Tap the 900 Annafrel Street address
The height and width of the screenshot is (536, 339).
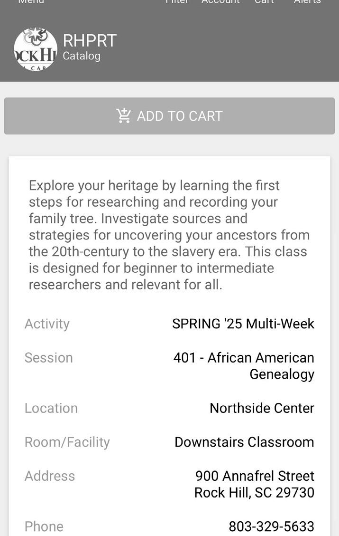[x=255, y=476]
